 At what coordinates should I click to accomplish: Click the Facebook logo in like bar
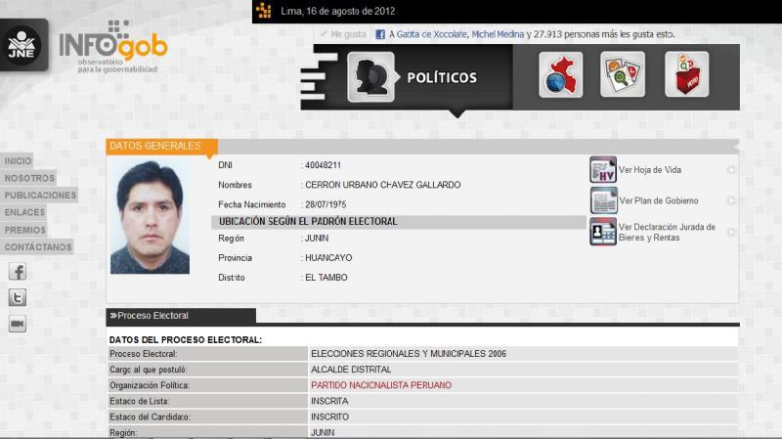tap(380, 34)
